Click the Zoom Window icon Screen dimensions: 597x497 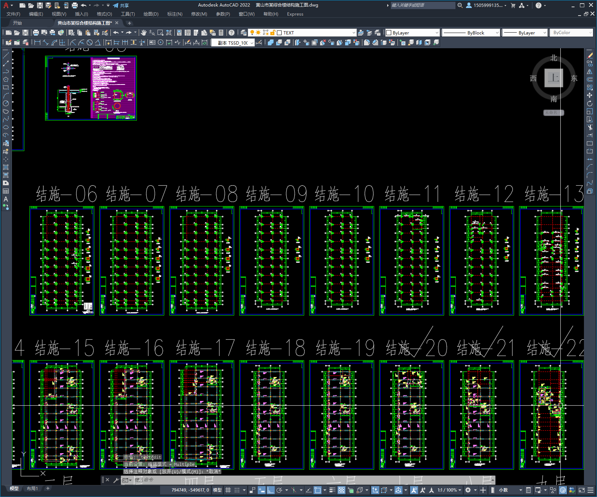coord(160,33)
